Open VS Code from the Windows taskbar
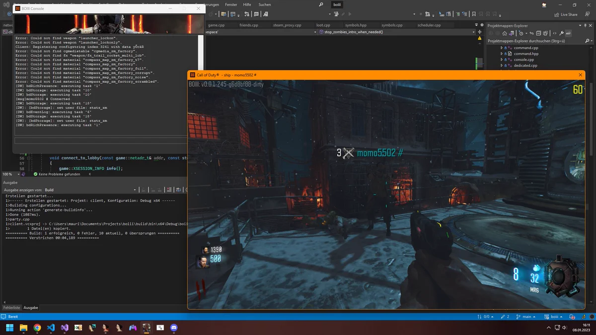This screenshot has height=335, width=596. click(x=51, y=328)
